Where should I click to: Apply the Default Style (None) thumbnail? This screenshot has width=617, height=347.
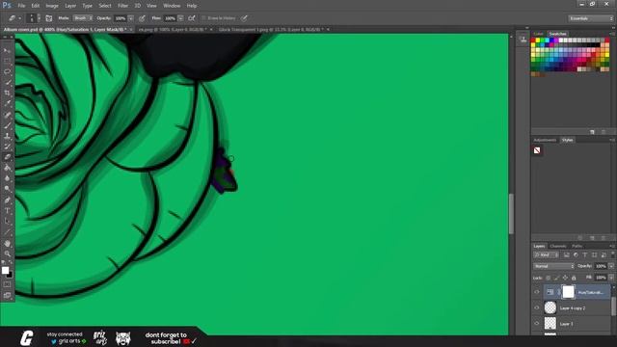point(537,150)
